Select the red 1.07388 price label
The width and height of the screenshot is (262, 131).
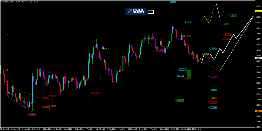pos(95,93)
